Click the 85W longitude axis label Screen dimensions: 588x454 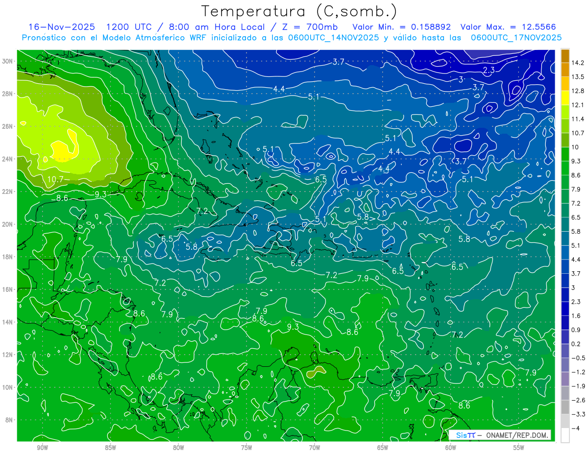[x=111, y=448]
